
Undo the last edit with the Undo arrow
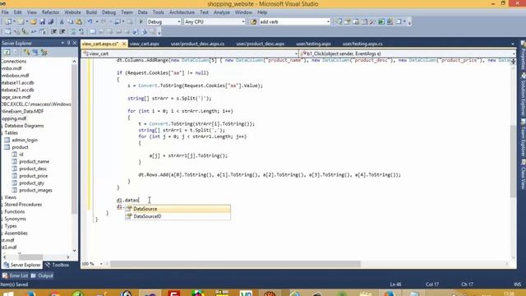[x=90, y=22]
